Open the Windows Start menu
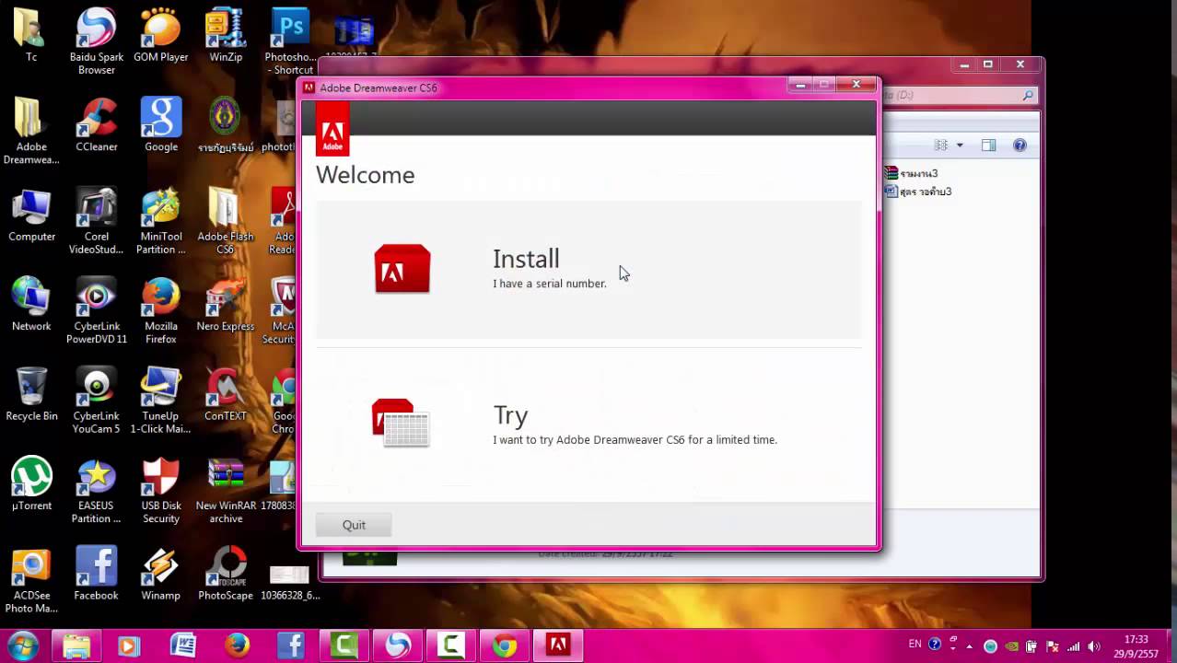 pos(23,646)
